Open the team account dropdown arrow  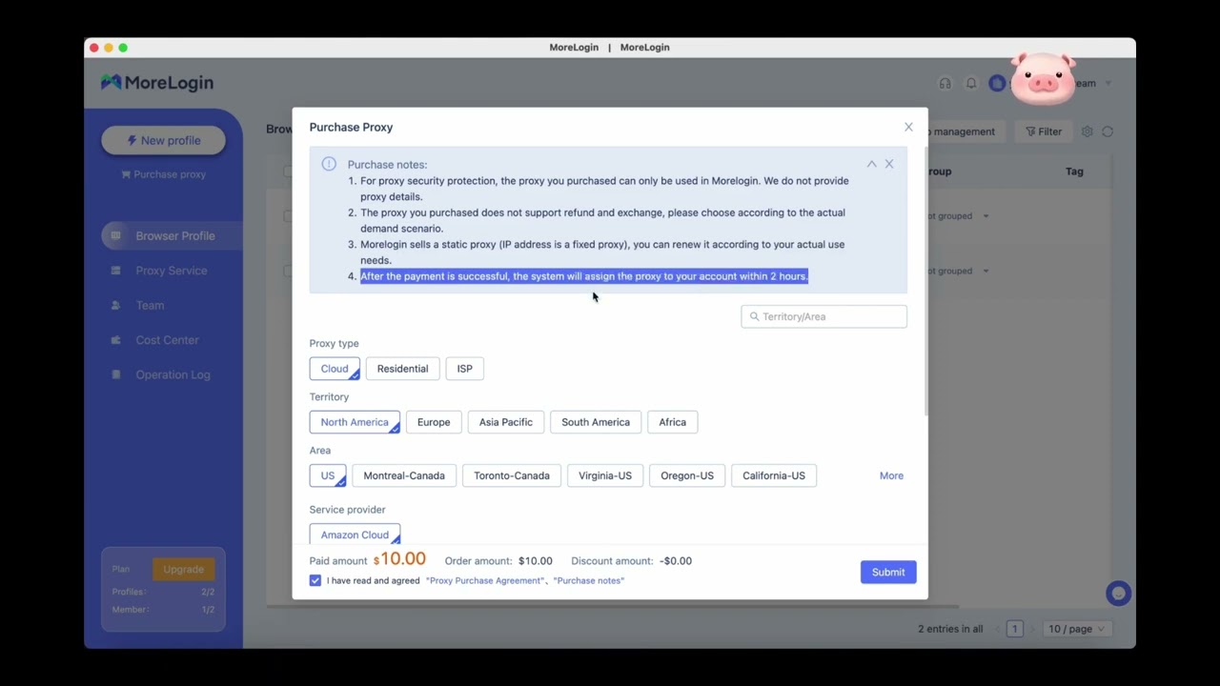coord(1108,83)
